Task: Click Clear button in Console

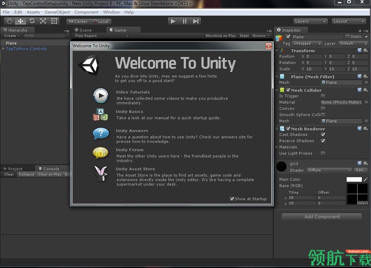Action: 9,174
